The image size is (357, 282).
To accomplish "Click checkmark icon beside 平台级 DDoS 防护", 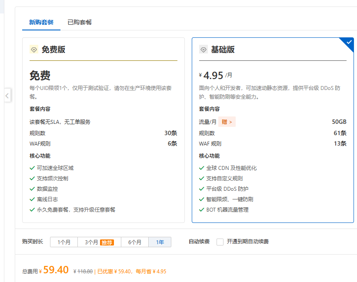I will (x=201, y=189).
